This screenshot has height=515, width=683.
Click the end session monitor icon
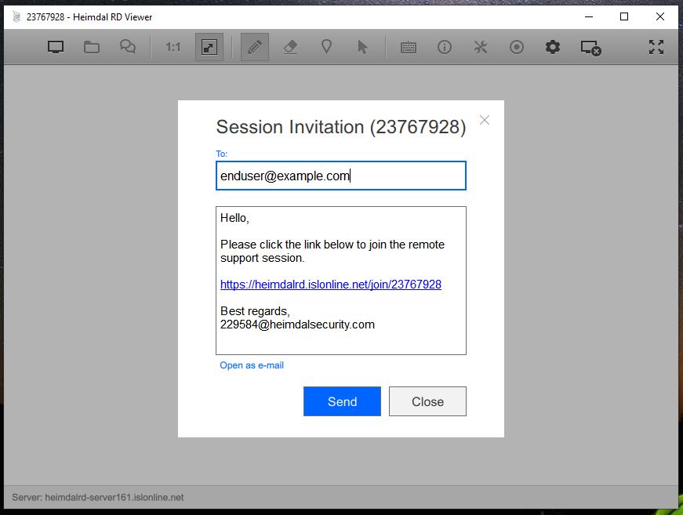click(x=590, y=48)
